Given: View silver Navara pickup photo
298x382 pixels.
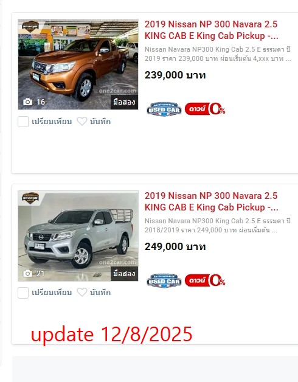Looking at the screenshot, I should pos(78,236).
